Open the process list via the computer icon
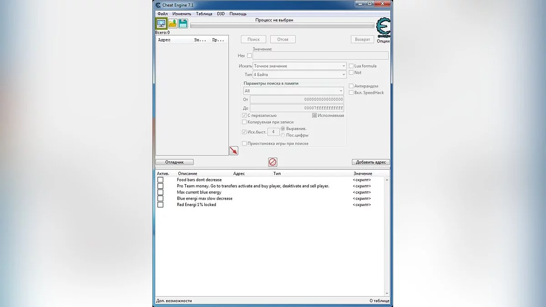Viewport: 546px width, 307px height. click(161, 23)
